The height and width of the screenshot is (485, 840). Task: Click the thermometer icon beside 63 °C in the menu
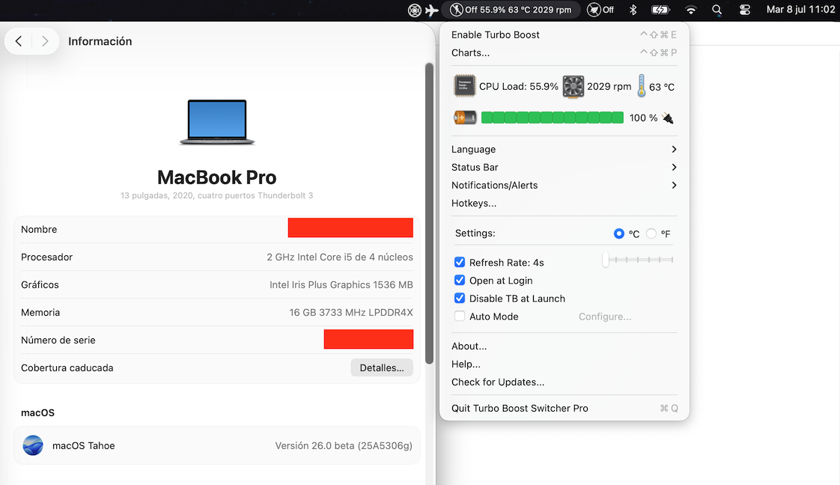[642, 85]
